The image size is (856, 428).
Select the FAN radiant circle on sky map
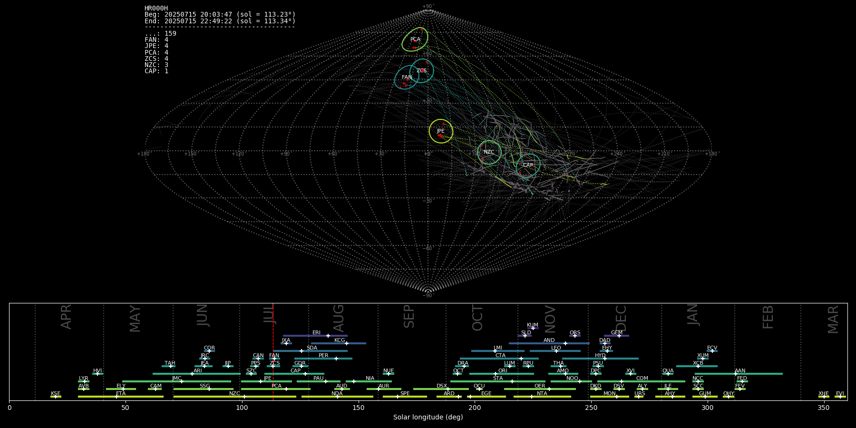point(407,77)
